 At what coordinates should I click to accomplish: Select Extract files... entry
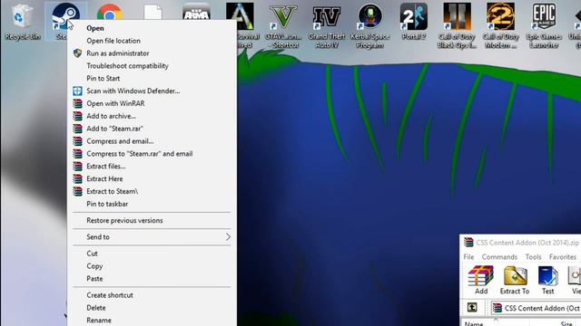point(152,167)
